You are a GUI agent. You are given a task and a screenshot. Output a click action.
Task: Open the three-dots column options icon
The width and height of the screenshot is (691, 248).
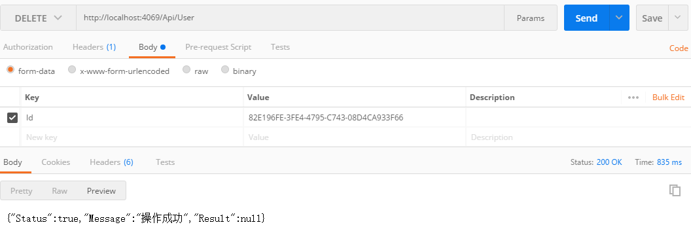[x=633, y=97]
